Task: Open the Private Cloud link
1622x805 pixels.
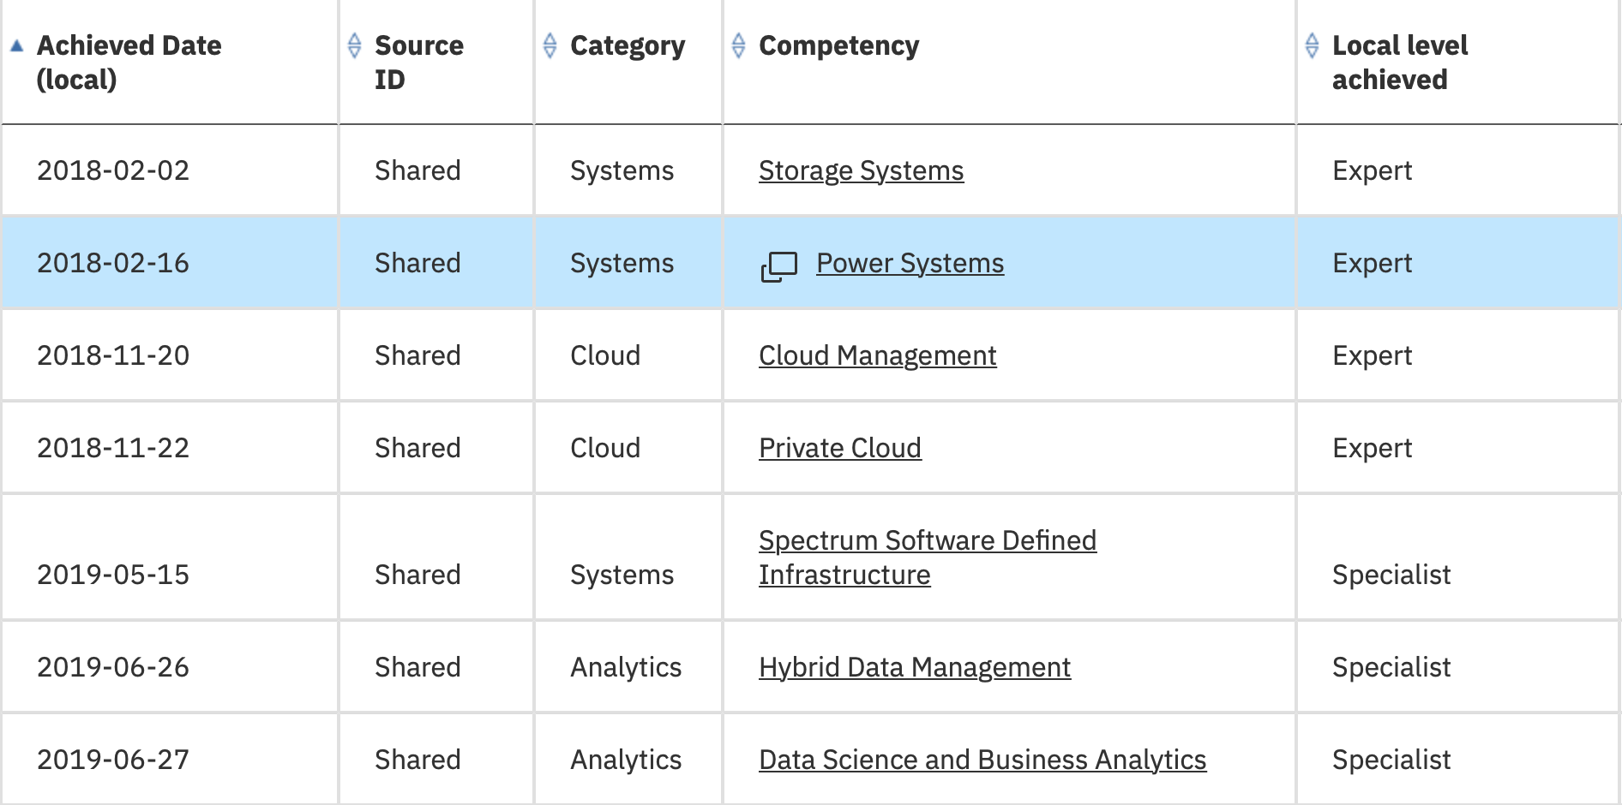Action: tap(839, 449)
